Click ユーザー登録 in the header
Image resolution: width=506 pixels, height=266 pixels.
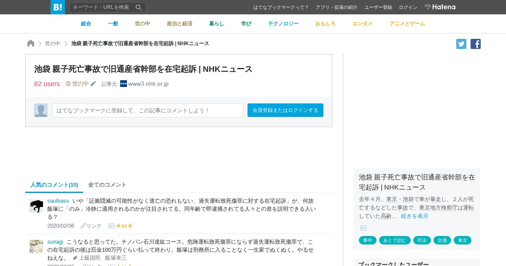coord(378,7)
